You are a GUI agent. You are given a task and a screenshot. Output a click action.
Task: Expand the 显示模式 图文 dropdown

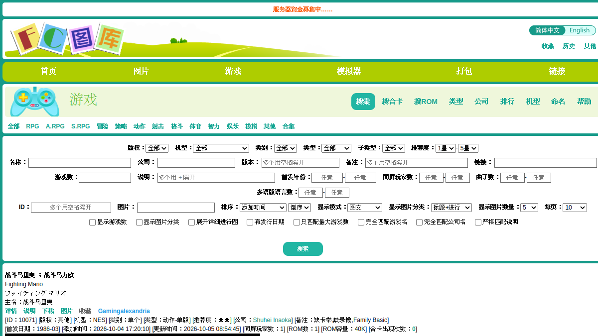coord(365,208)
